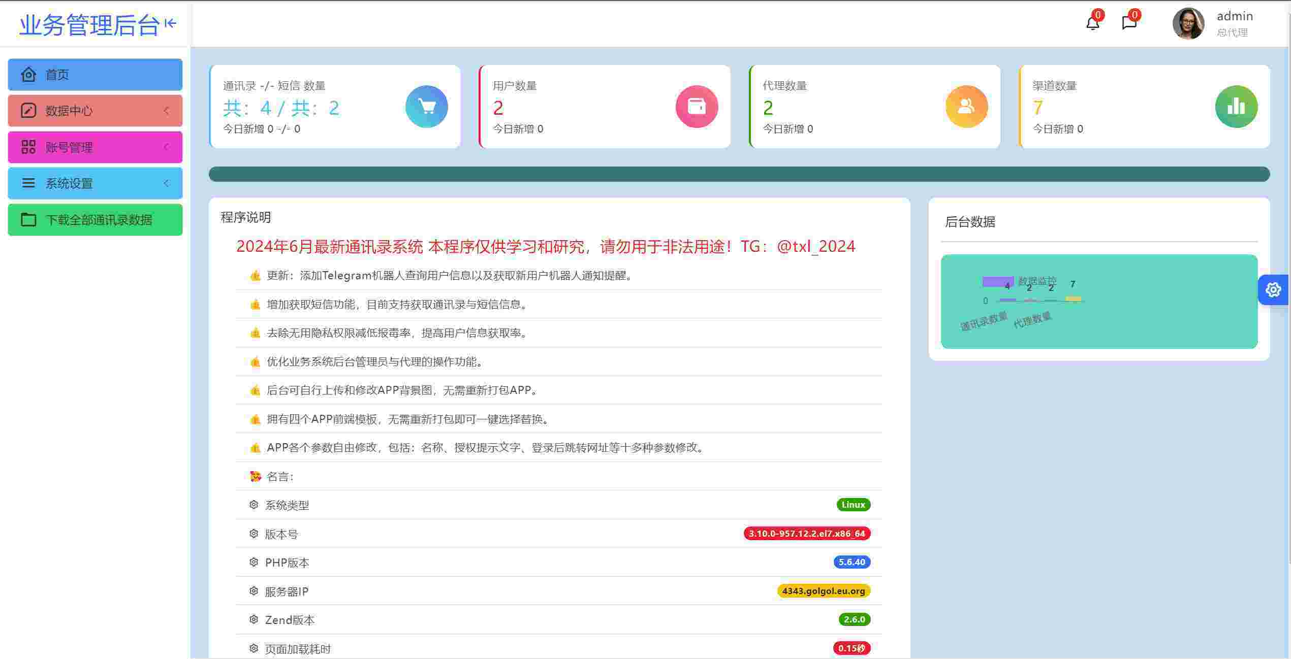This screenshot has width=1291, height=659.
Task: Click thumbs-up icon beside APP各个参数自由修改 line
Action: [255, 448]
